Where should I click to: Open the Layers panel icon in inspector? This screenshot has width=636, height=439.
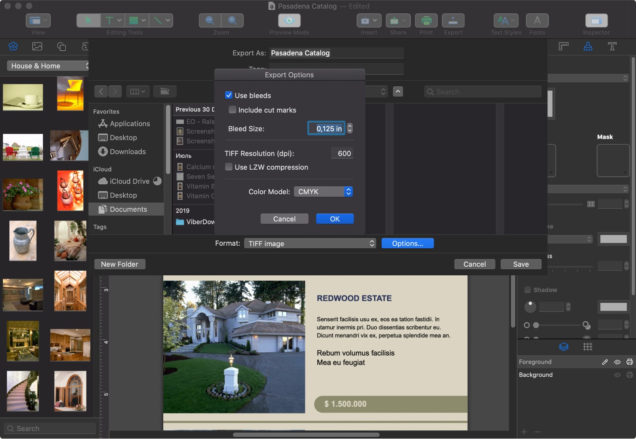(564, 347)
